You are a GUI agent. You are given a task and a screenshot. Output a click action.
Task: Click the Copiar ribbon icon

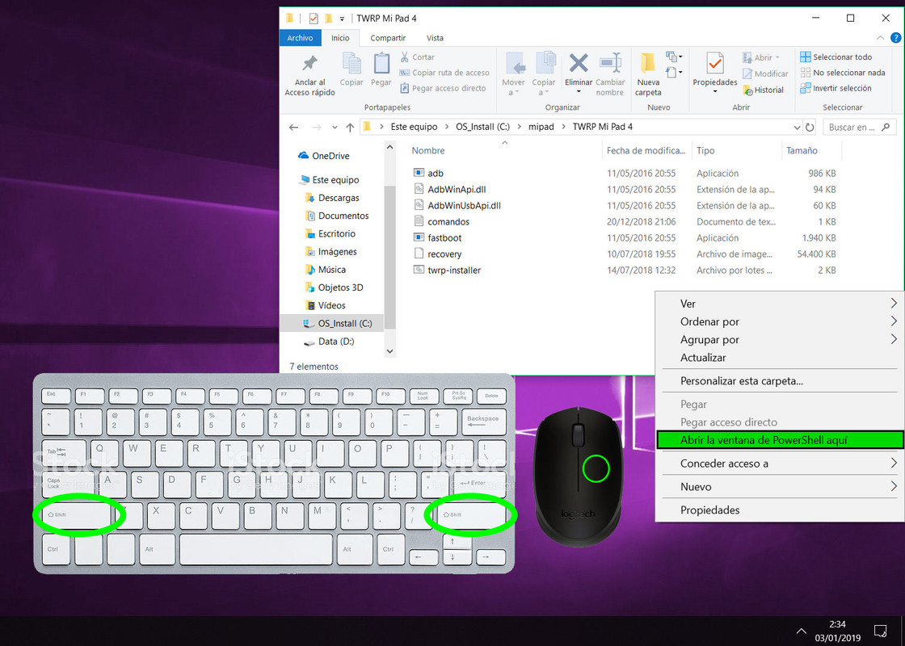(x=351, y=64)
